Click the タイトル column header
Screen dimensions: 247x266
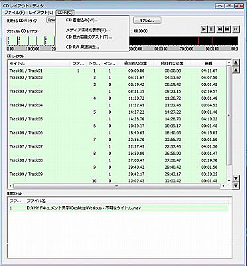tap(39, 64)
